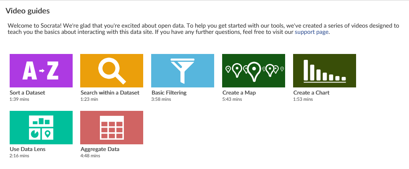Click the red table grid icon
This screenshot has height=169, width=409.
tap(112, 128)
